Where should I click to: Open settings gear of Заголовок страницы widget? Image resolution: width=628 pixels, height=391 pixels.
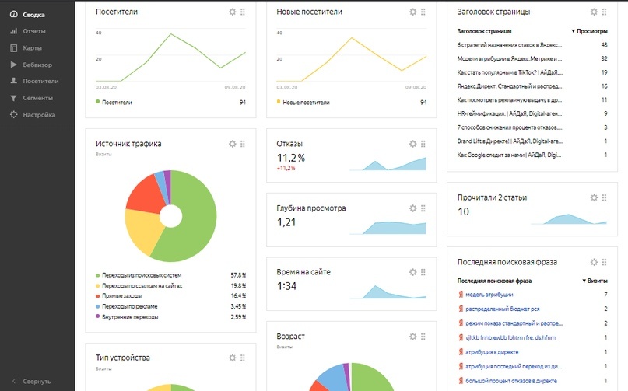click(x=594, y=12)
